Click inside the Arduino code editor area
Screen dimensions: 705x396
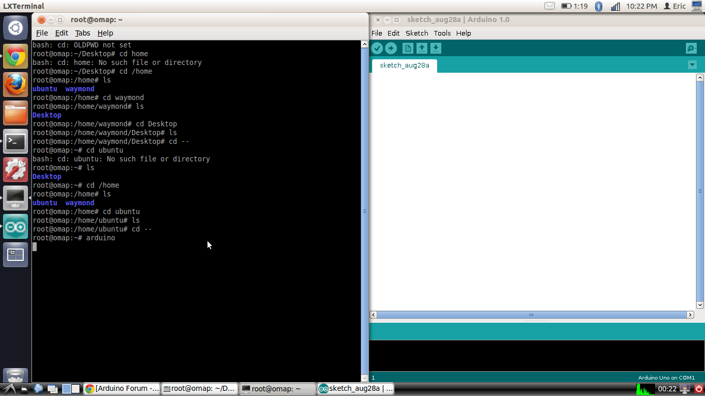(x=533, y=191)
